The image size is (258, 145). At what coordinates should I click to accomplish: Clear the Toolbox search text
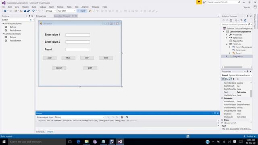tap(31, 20)
